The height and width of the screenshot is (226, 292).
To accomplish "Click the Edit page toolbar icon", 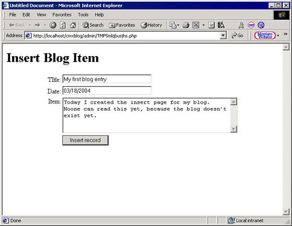I will 196,25.
